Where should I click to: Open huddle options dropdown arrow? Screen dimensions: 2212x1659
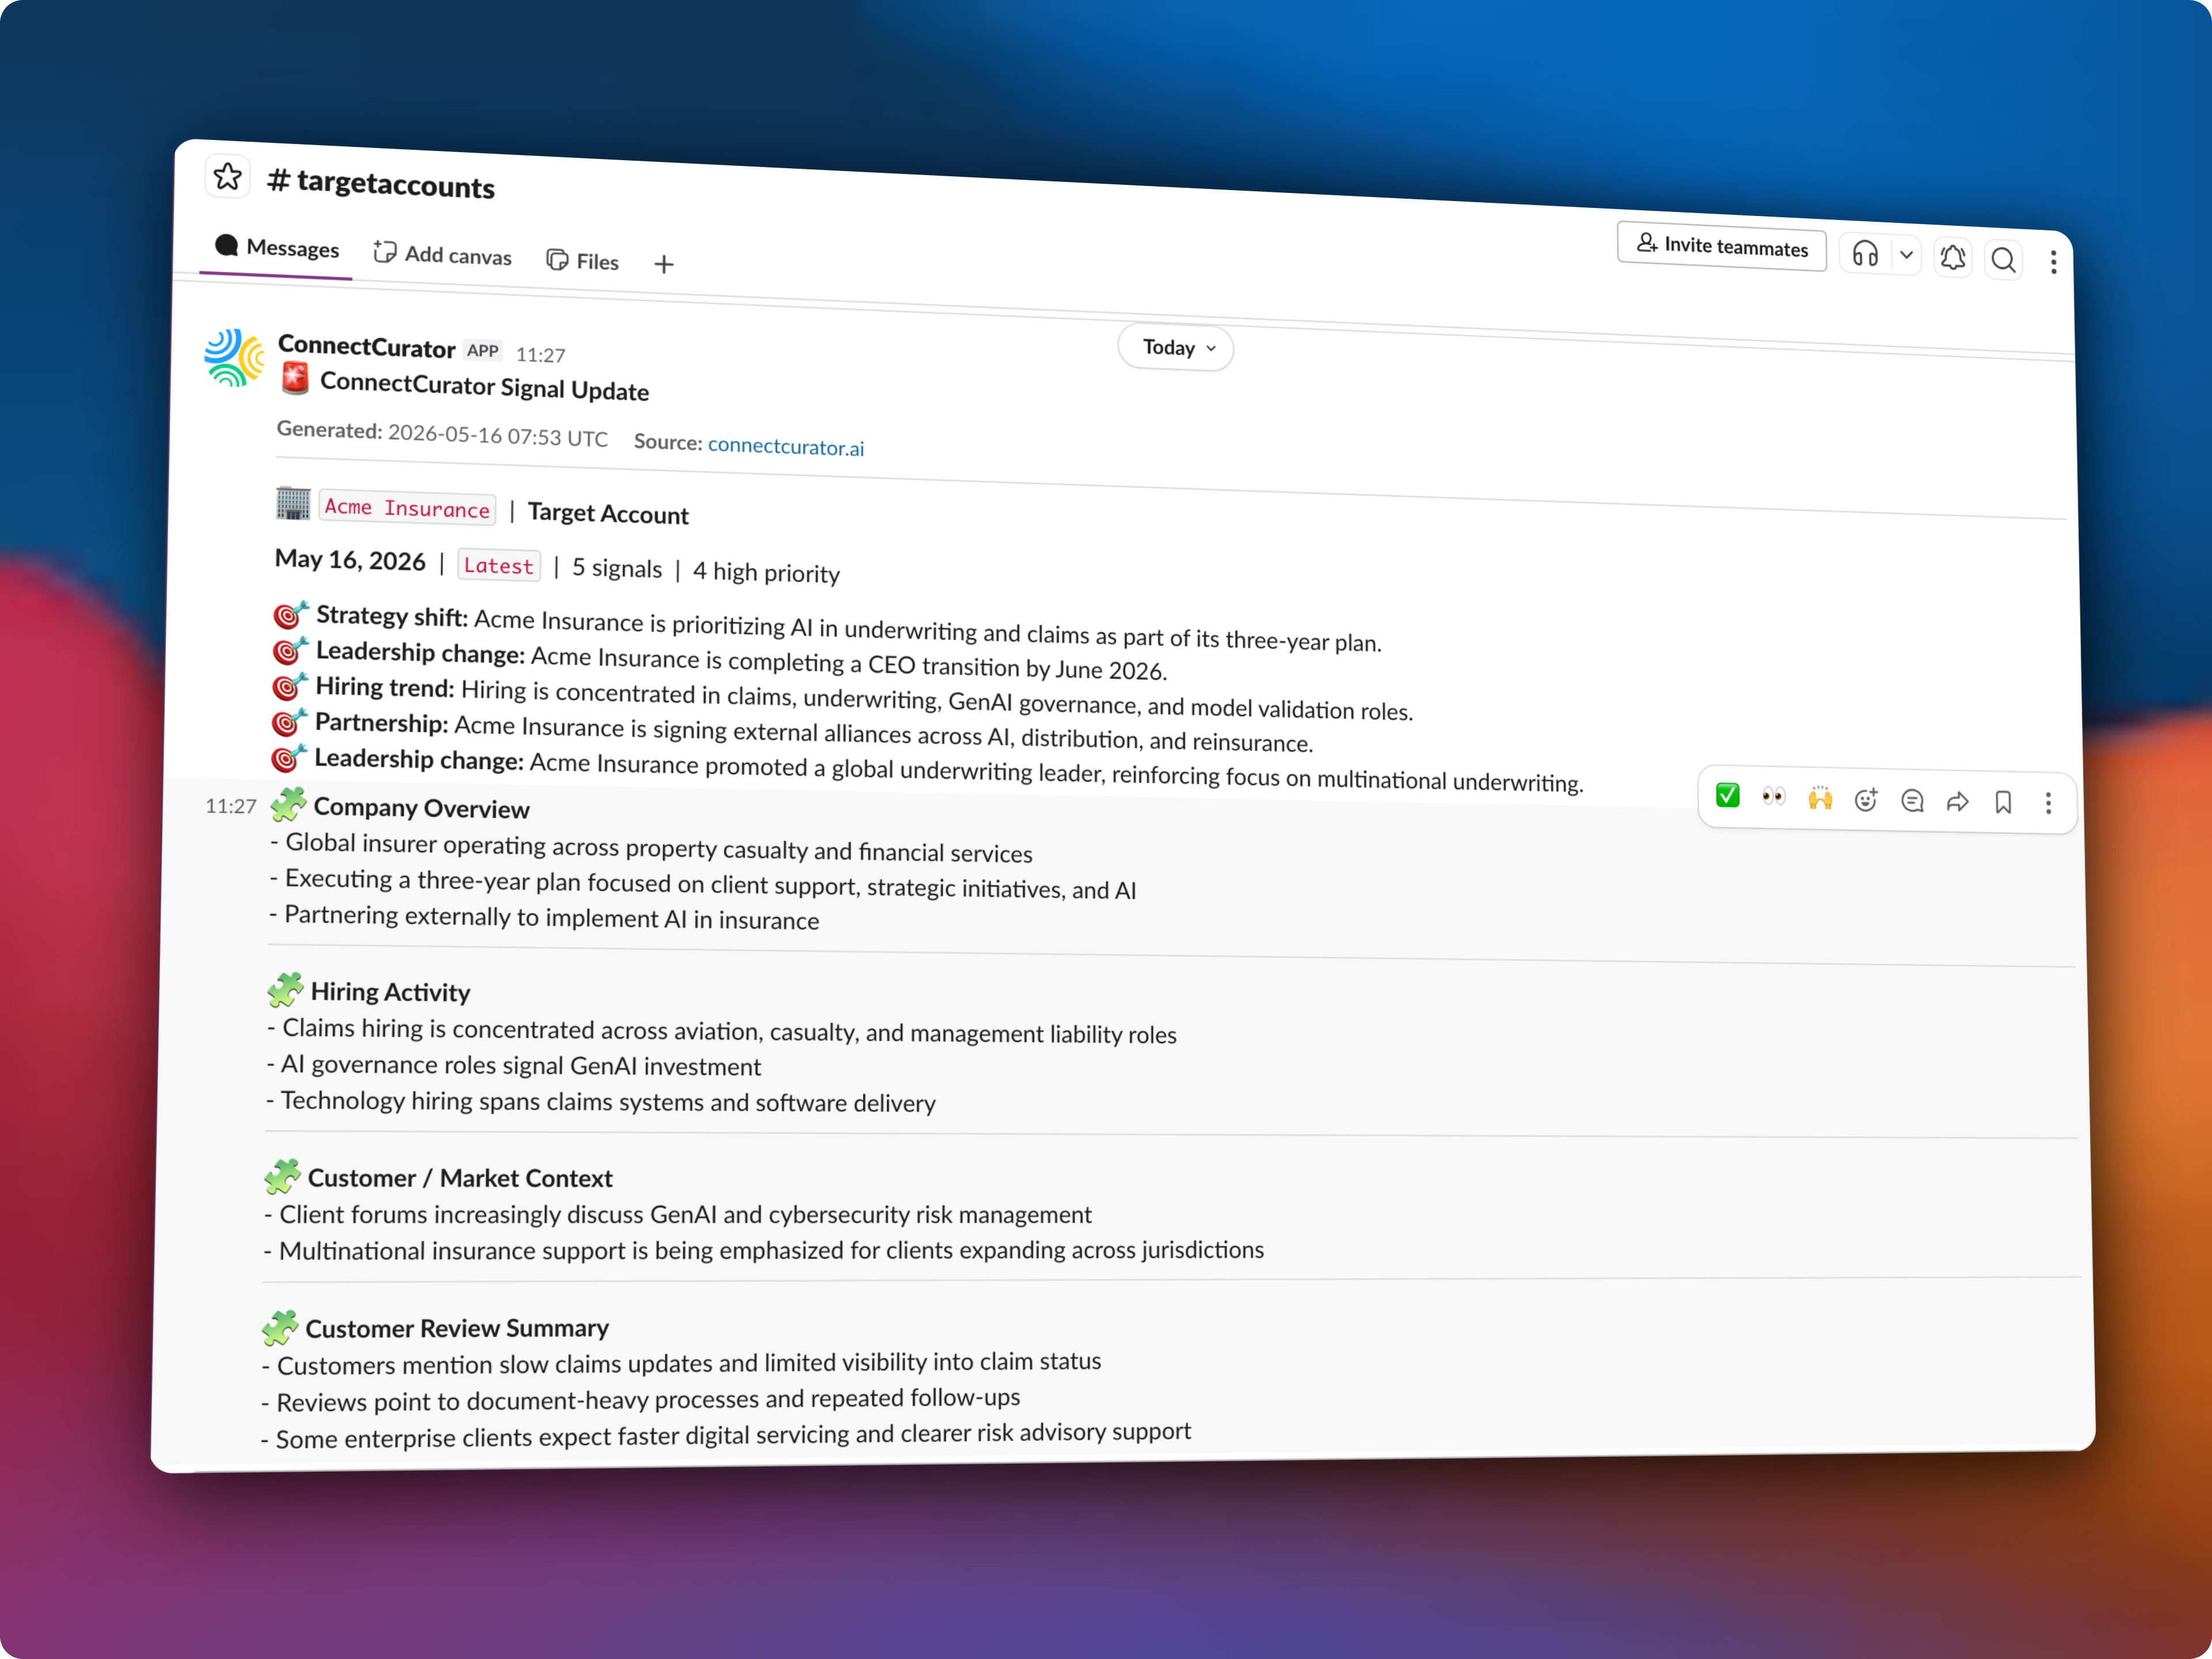[x=1907, y=256]
